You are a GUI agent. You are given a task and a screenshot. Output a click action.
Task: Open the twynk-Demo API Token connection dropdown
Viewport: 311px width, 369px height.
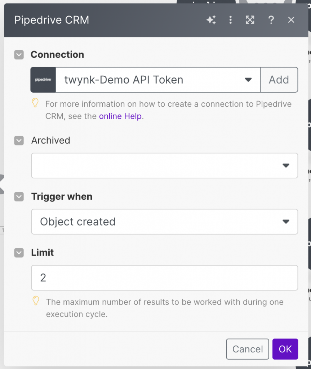pyautogui.click(x=158, y=80)
